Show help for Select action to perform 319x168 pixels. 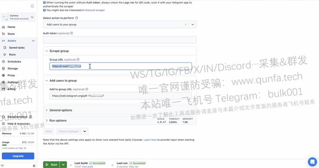[x=77, y=18]
